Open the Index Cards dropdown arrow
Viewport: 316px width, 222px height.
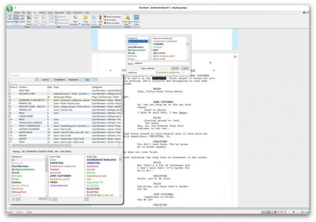39,24
